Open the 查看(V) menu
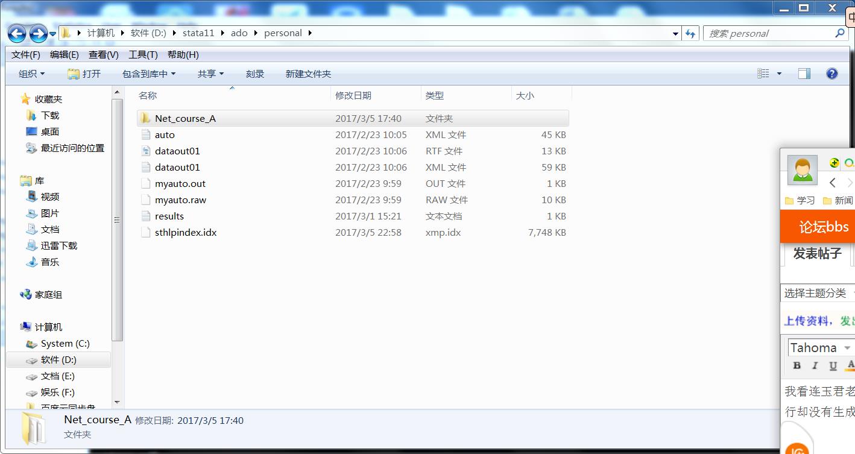The image size is (855, 454). pyautogui.click(x=104, y=54)
